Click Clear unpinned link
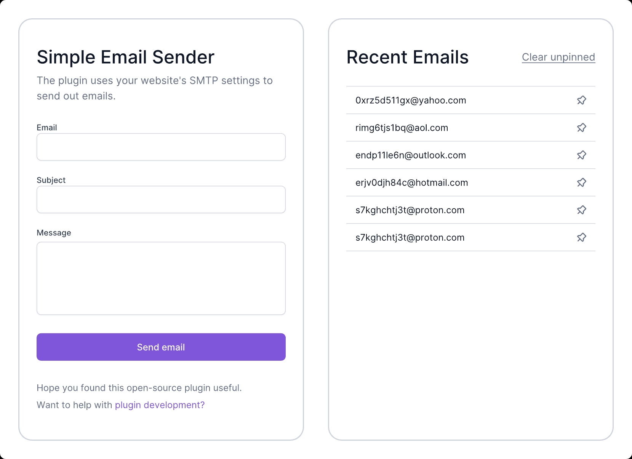Image resolution: width=632 pixels, height=459 pixels. (558, 57)
